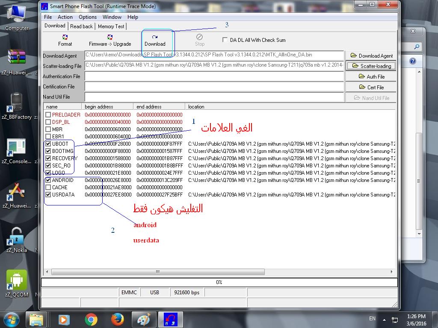
Task: Open the Help menu
Action: (x=133, y=17)
